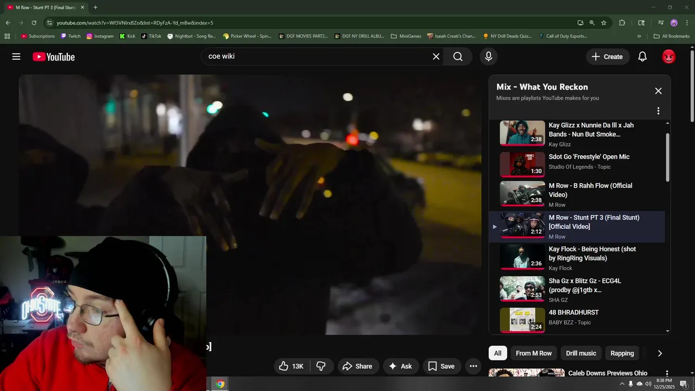The height and width of the screenshot is (391, 695).
Task: Play M Row B Rahh Flow thumbnail
Action: 522,194
